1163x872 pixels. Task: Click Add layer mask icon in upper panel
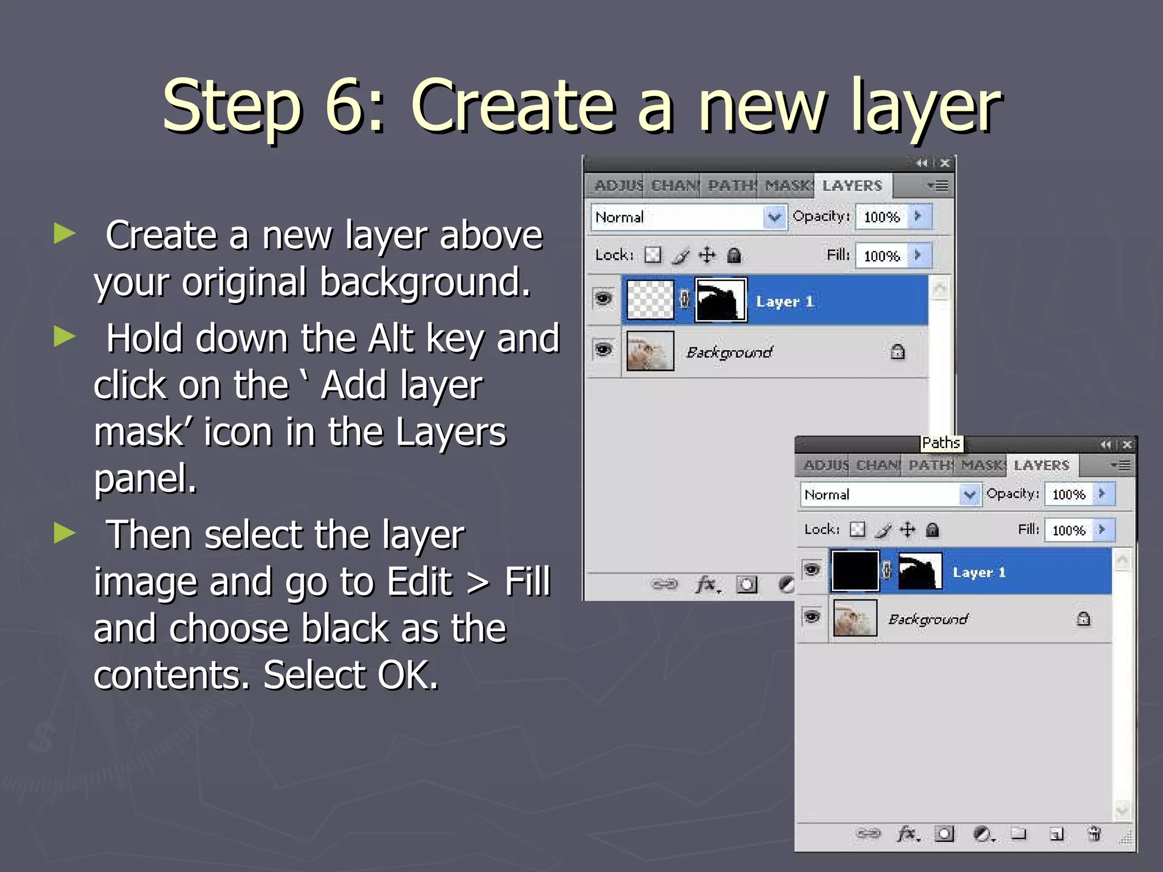point(747,584)
